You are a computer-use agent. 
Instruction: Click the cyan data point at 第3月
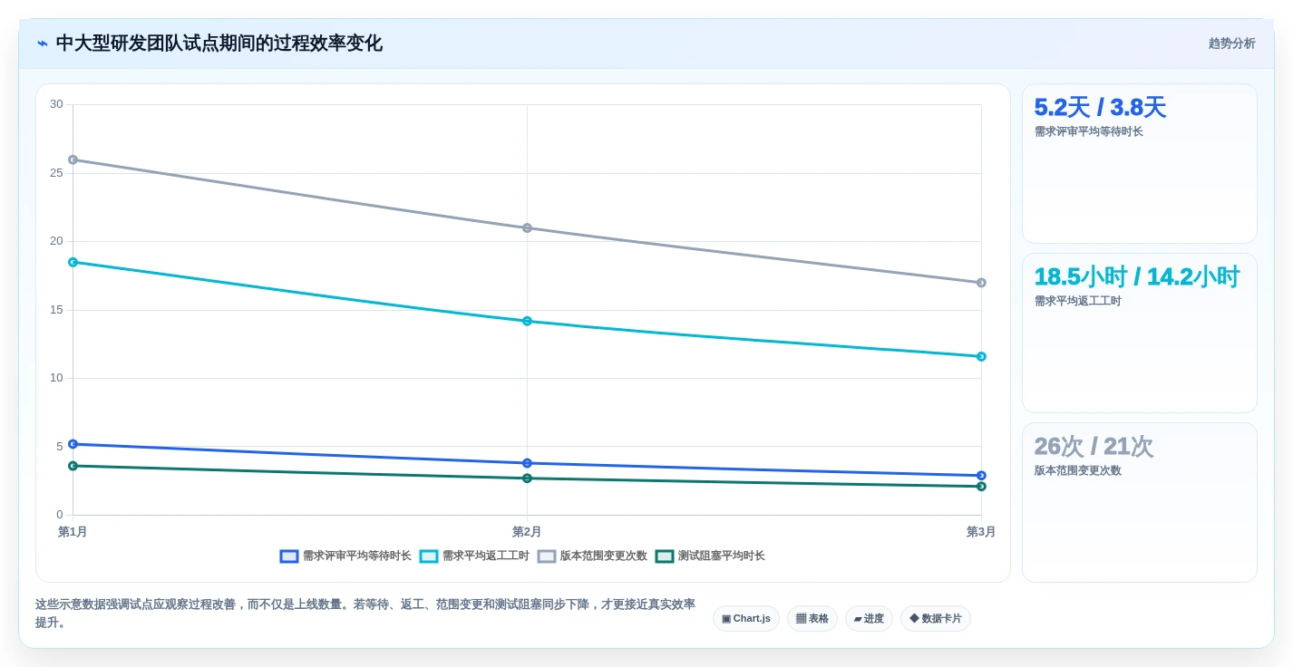click(x=981, y=356)
